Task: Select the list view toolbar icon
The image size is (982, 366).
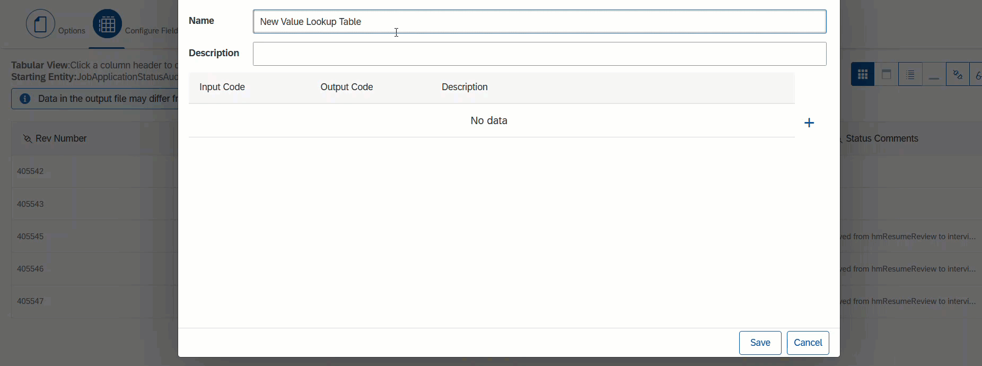Action: click(x=910, y=74)
